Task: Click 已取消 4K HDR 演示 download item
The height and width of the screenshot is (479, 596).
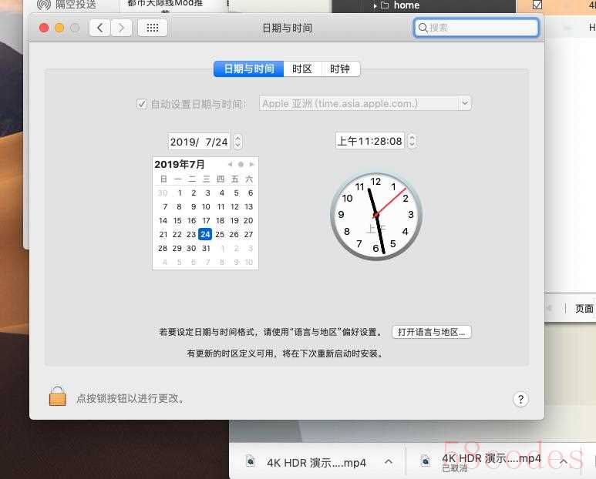Action: point(491,462)
